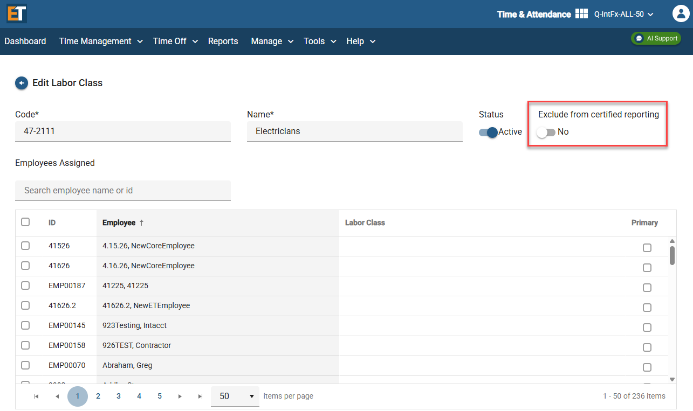Check the select-all checkbox in table header

(25, 222)
